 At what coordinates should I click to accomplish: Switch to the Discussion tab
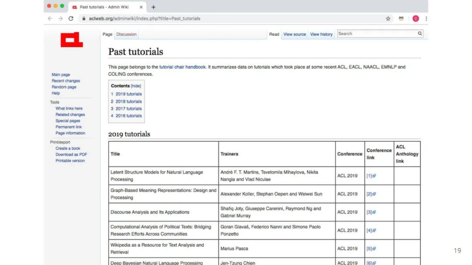[x=126, y=34]
